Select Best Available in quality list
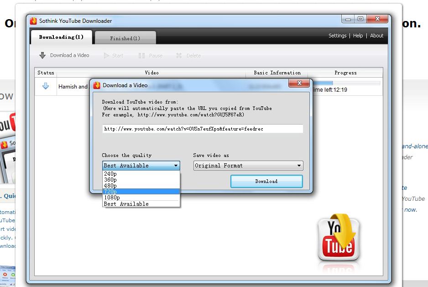This screenshot has width=428, height=287. pos(141,204)
